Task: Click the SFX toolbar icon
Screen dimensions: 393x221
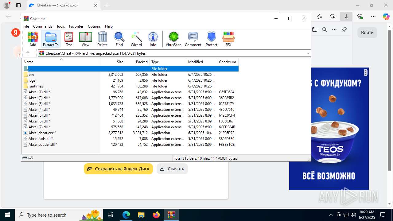Action: (228, 39)
